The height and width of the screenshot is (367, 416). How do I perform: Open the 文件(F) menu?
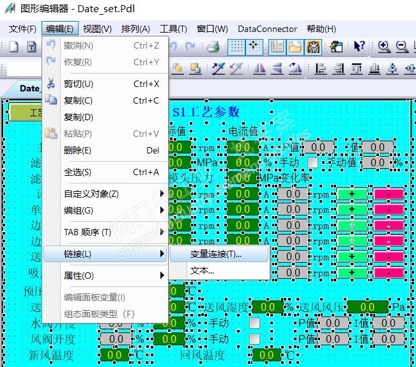click(x=22, y=29)
